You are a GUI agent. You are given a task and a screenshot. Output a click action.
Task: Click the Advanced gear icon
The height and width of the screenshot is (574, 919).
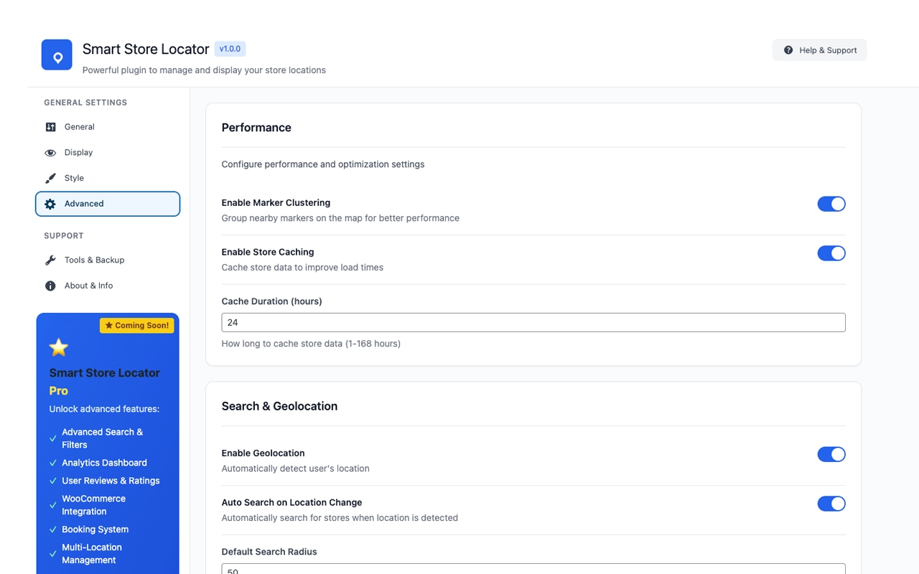(x=50, y=204)
